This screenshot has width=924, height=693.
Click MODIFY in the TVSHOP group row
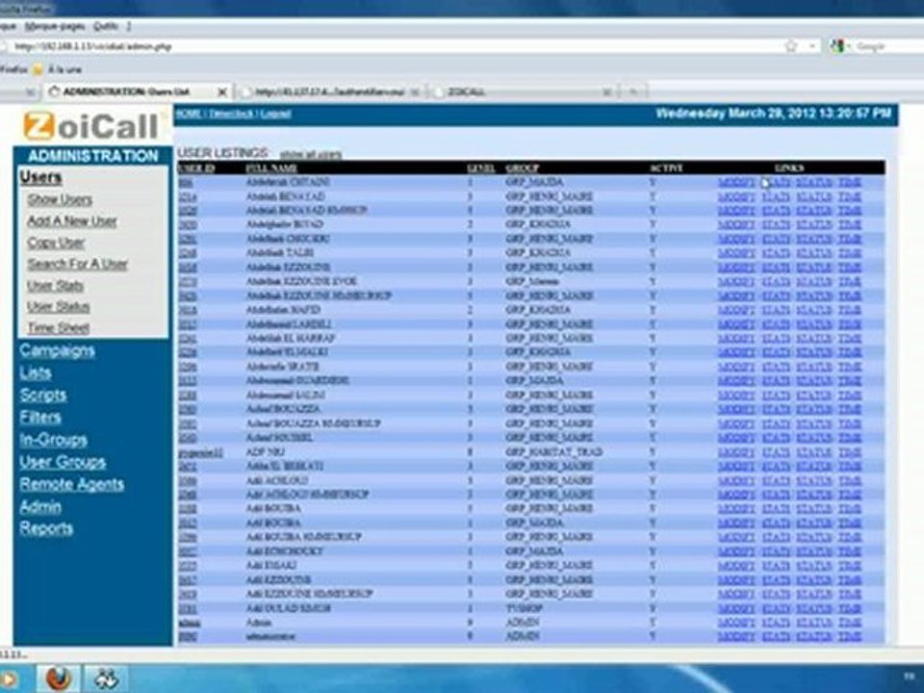coord(736,608)
